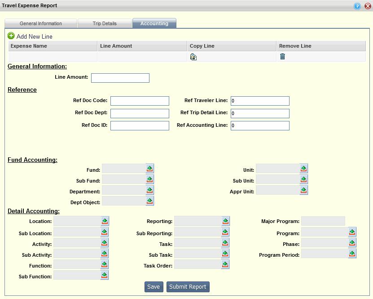373x299 pixels.
Task: Click the Sub Task text field
Action: (198, 254)
